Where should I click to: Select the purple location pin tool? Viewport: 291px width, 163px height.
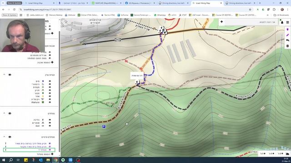pyautogui.click(x=287, y=29)
